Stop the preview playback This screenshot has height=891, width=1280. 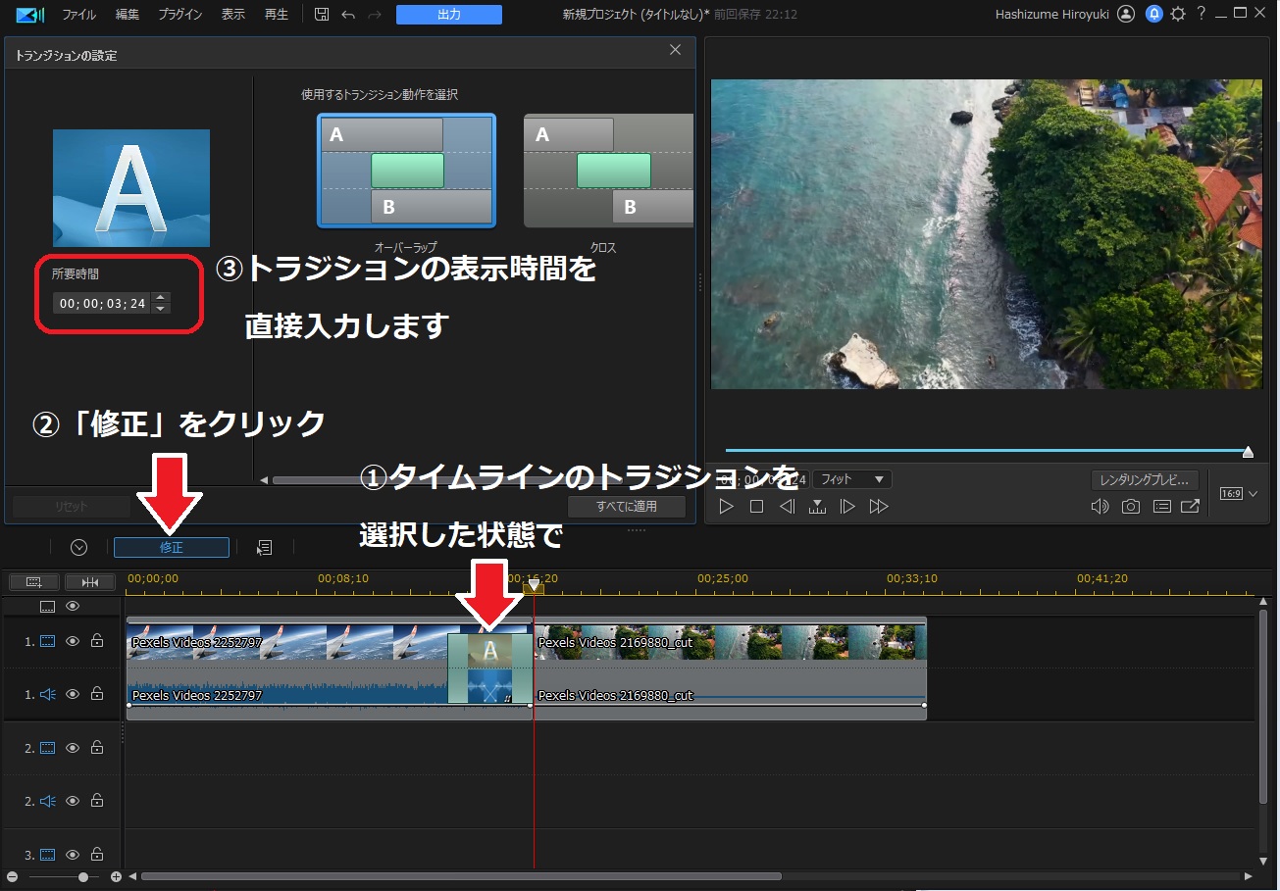756,507
